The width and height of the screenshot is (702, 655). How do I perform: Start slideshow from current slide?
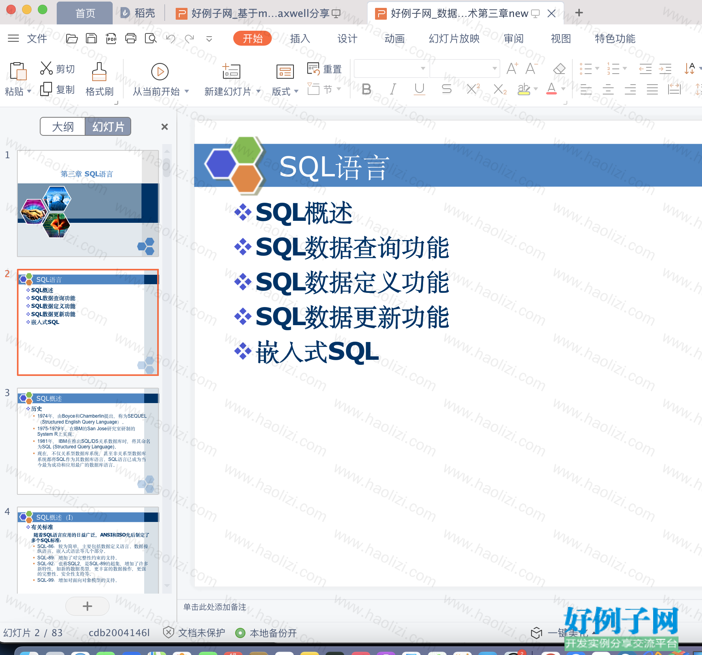click(x=160, y=72)
